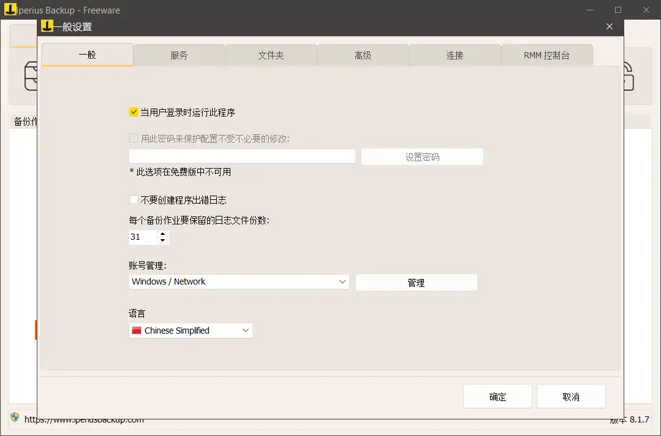Switch to the 服务 tab
Image resolution: width=661 pixels, height=436 pixels.
179,55
